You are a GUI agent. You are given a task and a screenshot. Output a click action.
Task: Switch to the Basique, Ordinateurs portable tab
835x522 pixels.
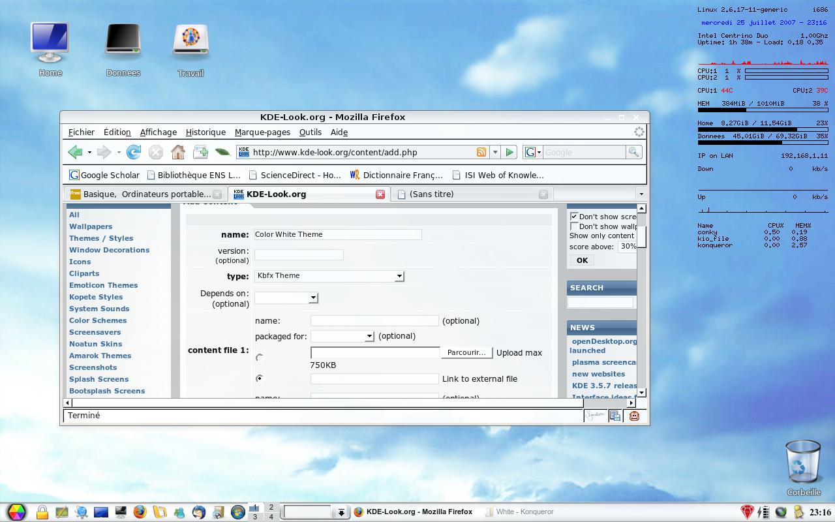click(145, 194)
